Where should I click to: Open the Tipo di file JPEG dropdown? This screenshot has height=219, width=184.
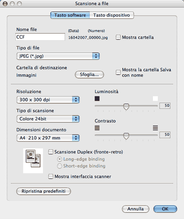[58, 56]
